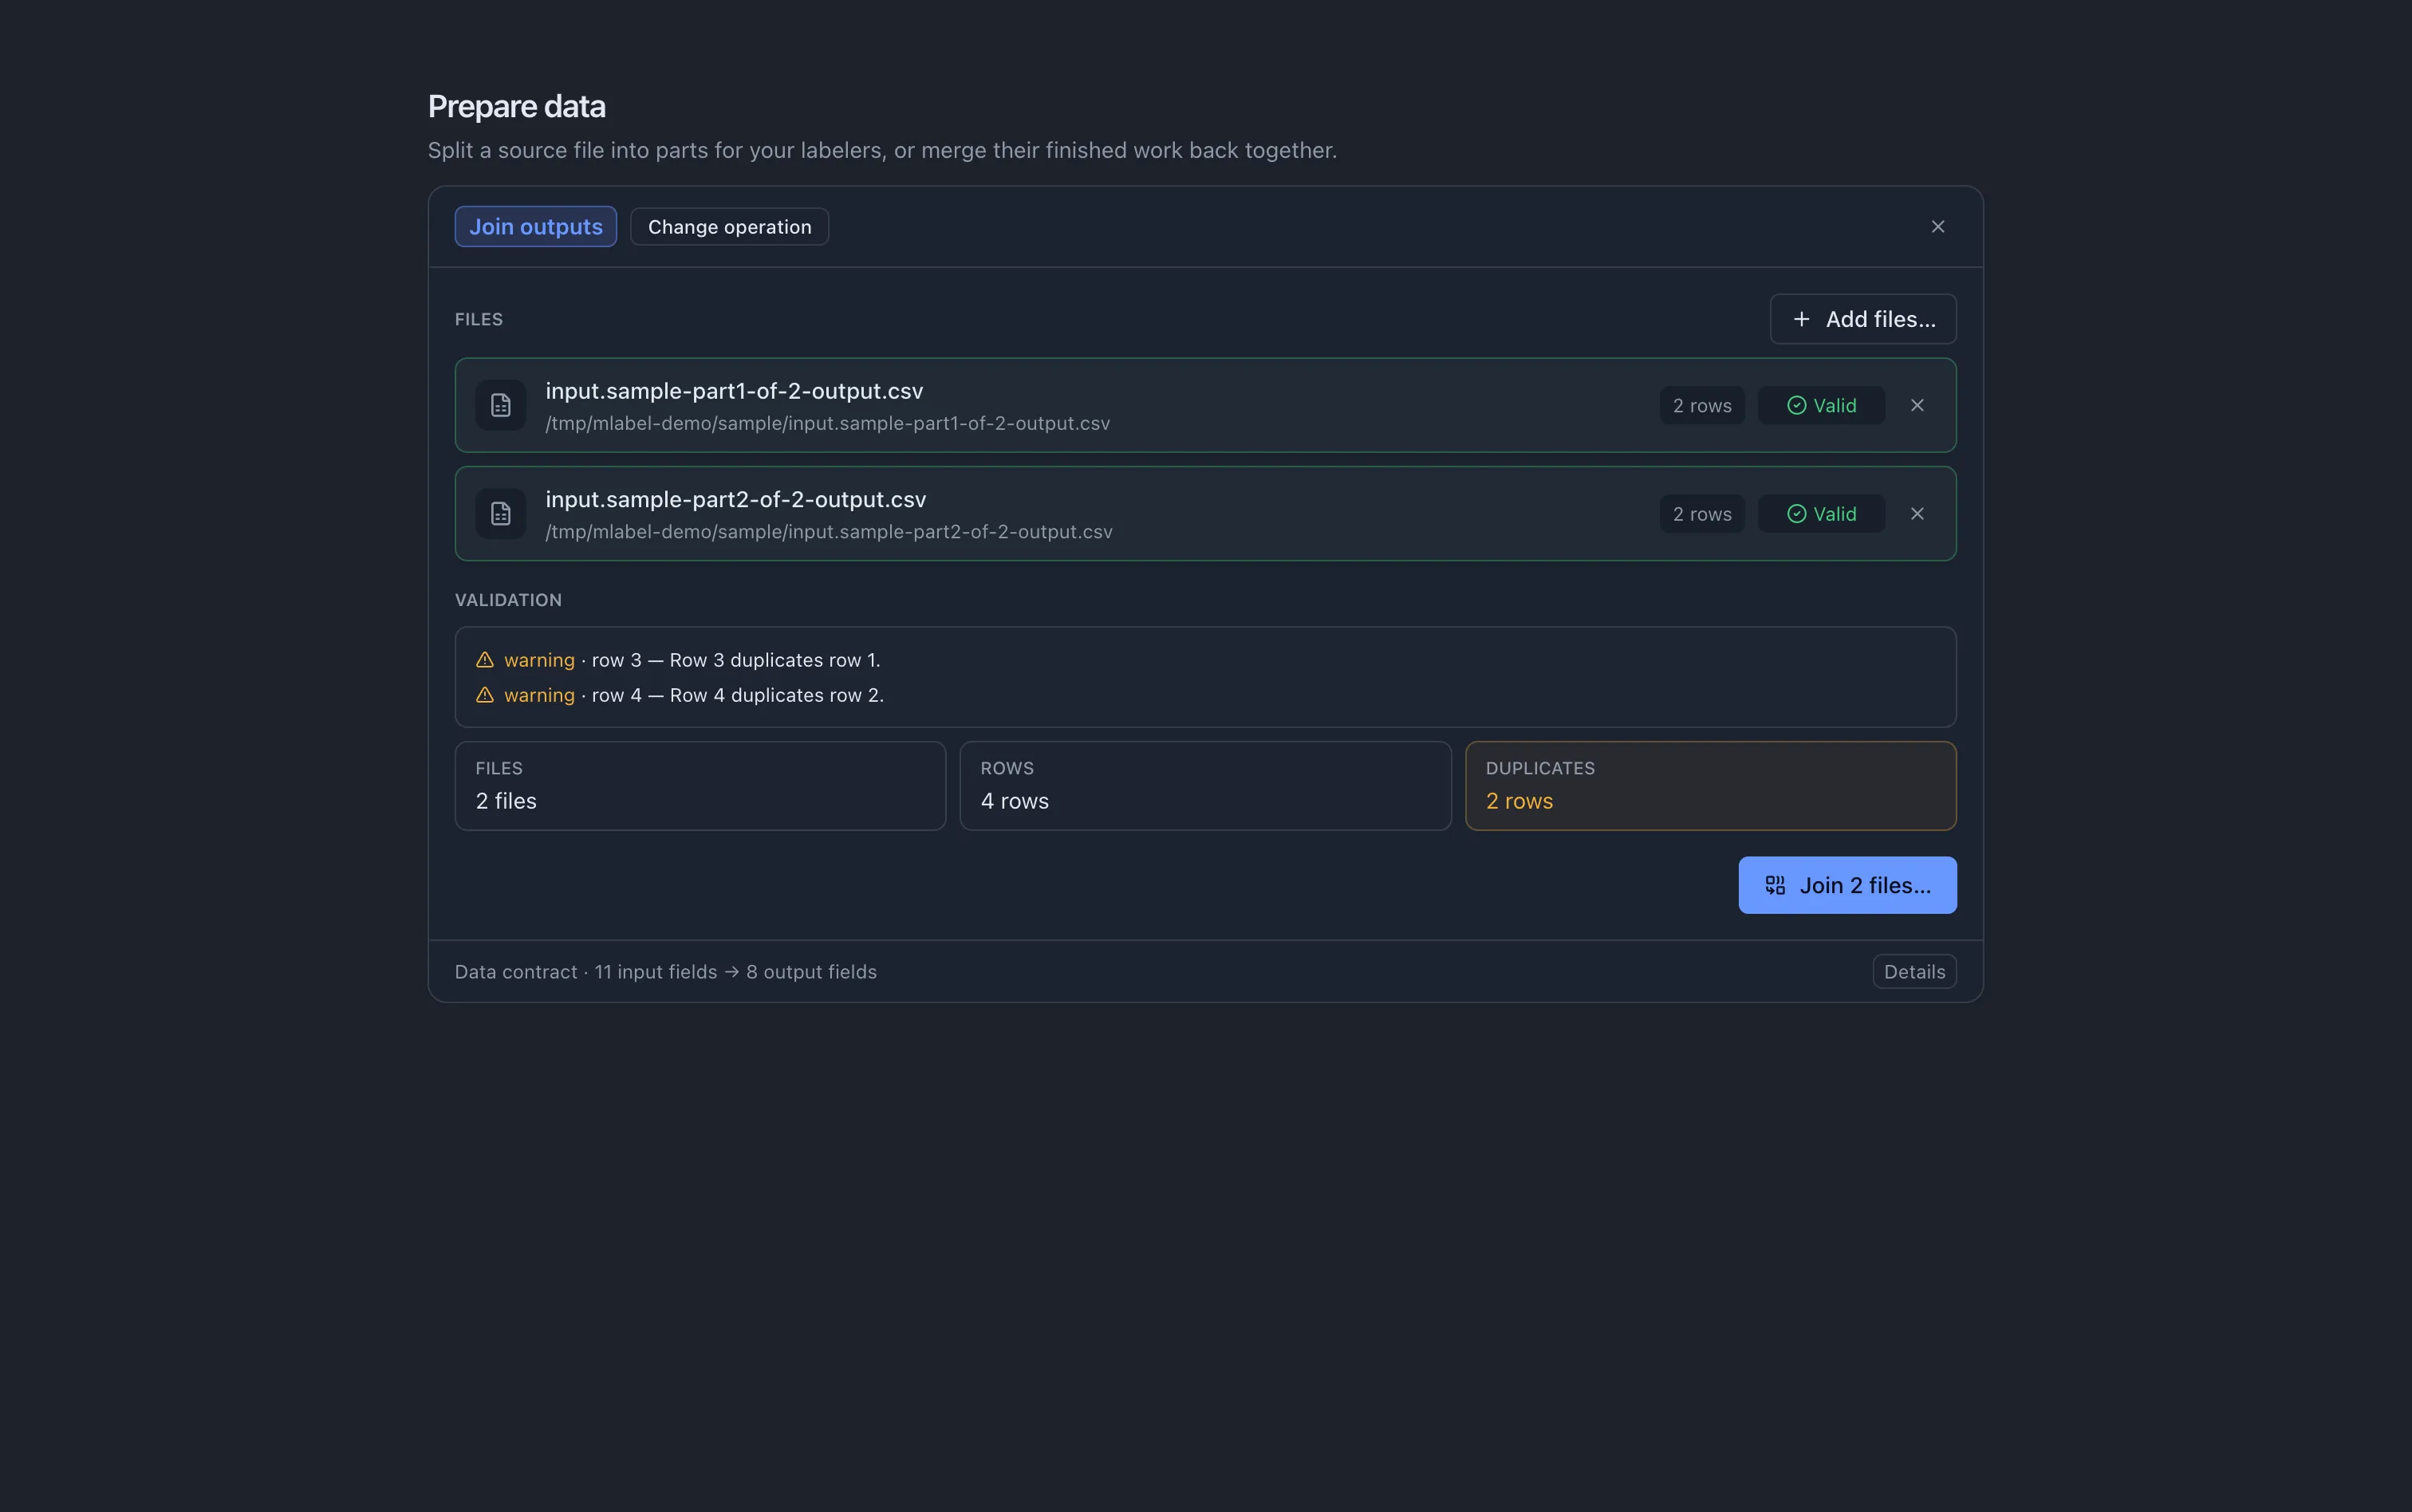
Task: Click the warning icon for row 3
Action: point(484,660)
